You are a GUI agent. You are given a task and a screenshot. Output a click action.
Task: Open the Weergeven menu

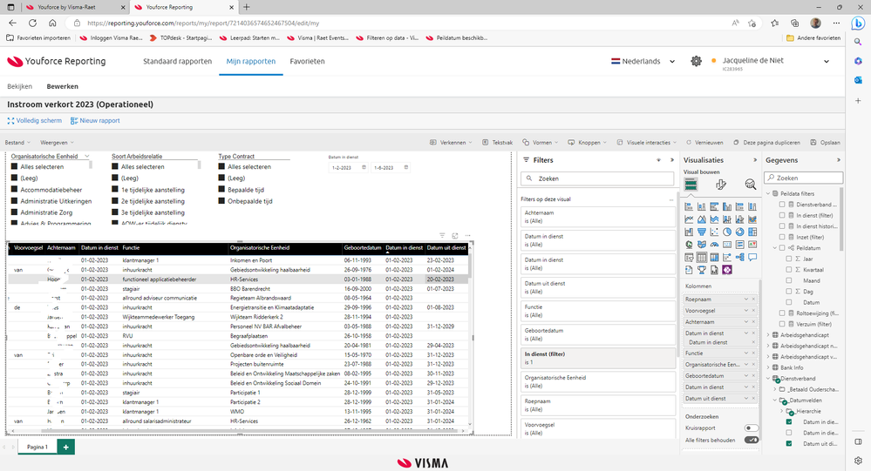click(57, 143)
